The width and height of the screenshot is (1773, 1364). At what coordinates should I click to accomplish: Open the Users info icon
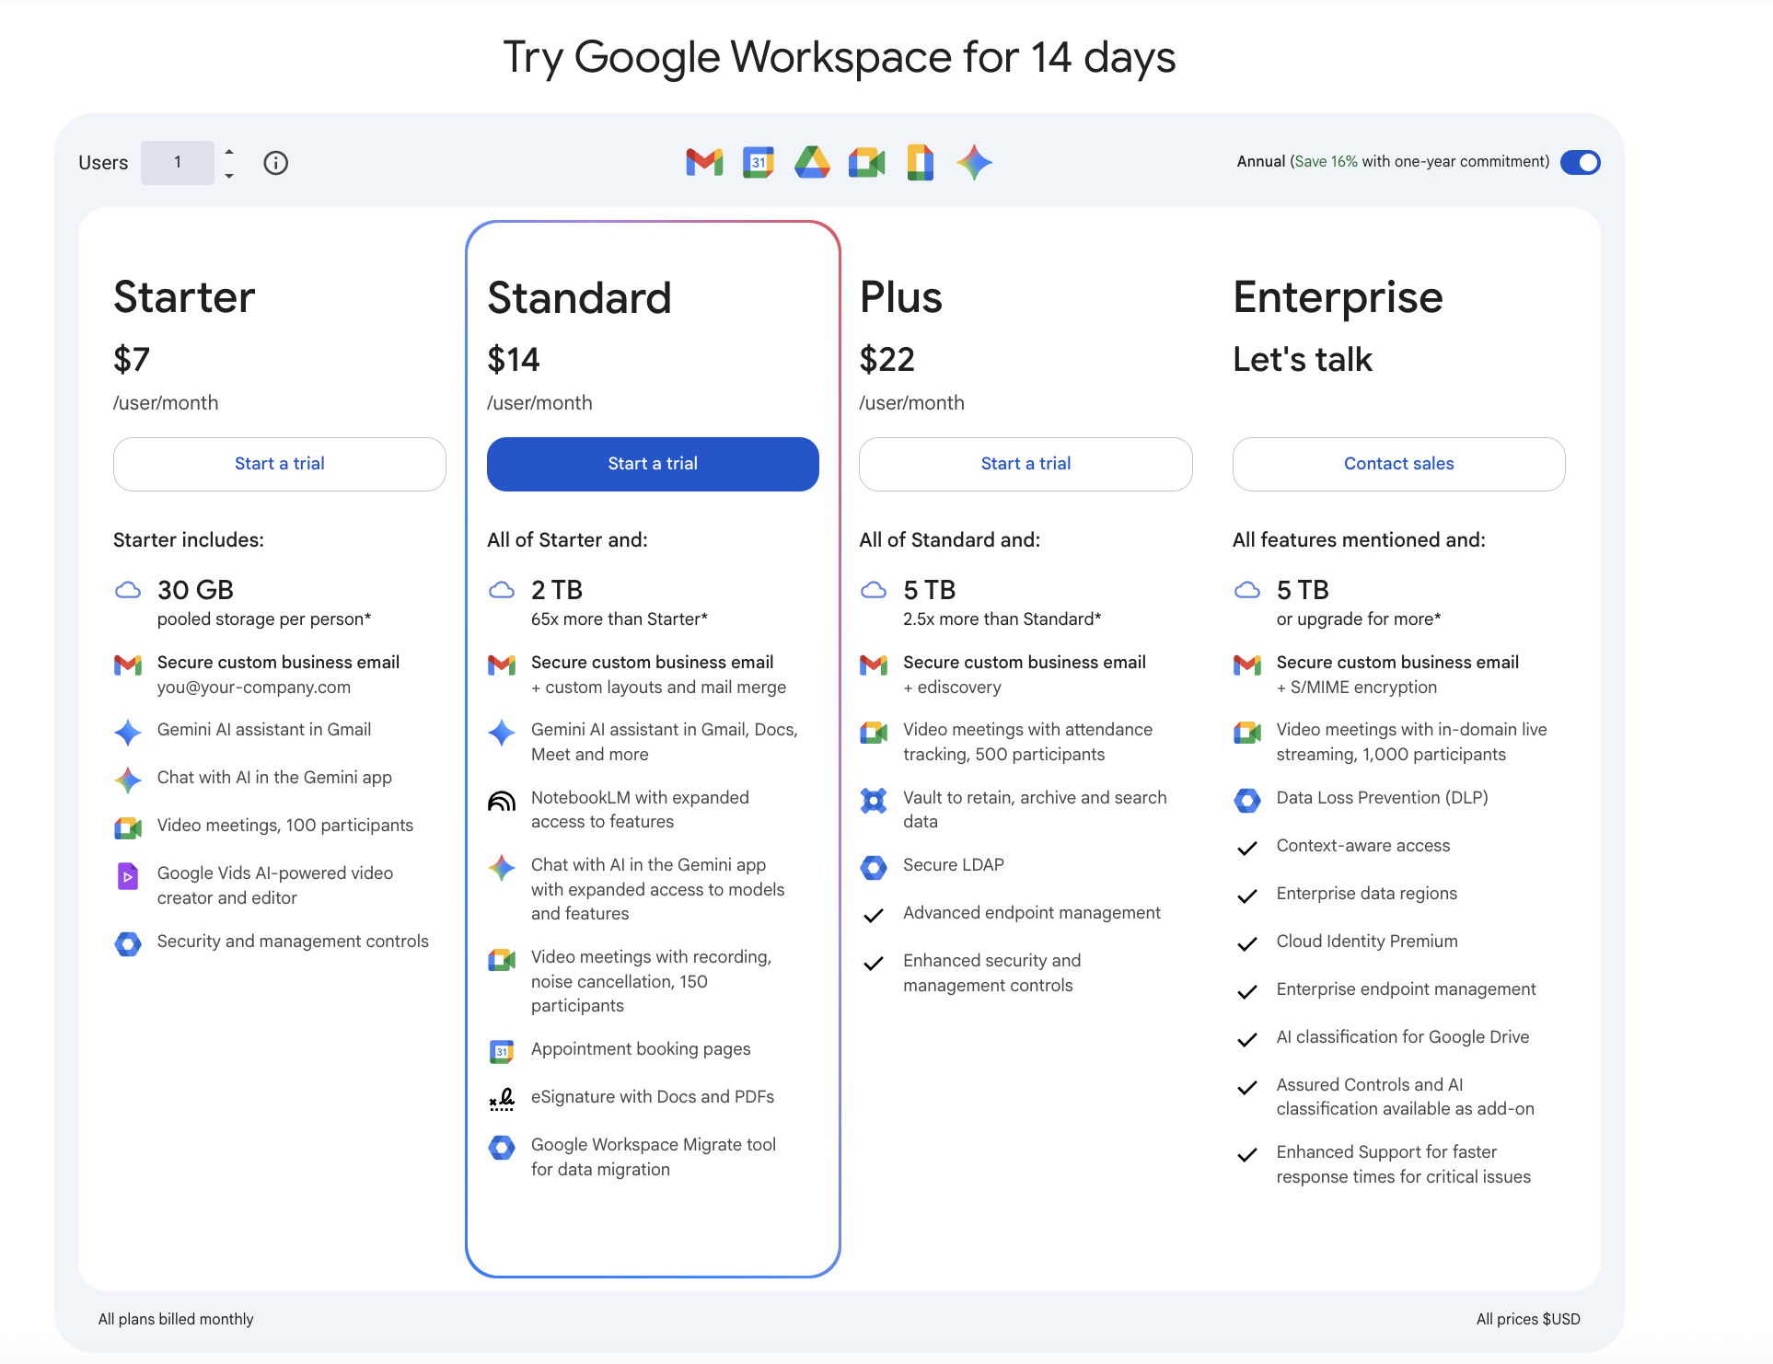[x=275, y=163]
